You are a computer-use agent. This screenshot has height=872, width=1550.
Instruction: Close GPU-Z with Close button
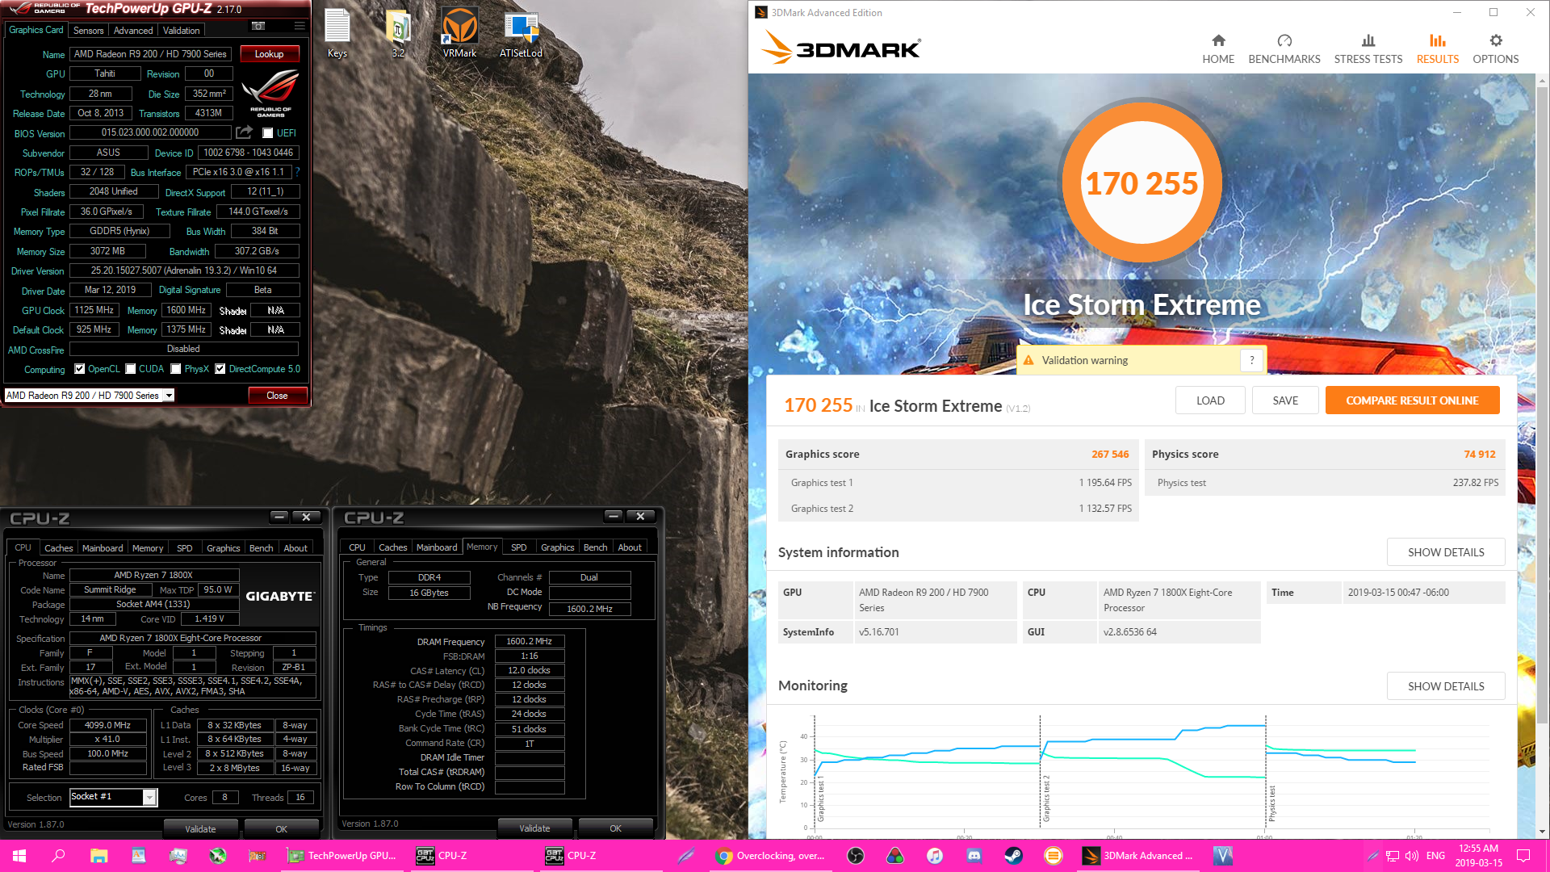pyautogui.click(x=277, y=396)
